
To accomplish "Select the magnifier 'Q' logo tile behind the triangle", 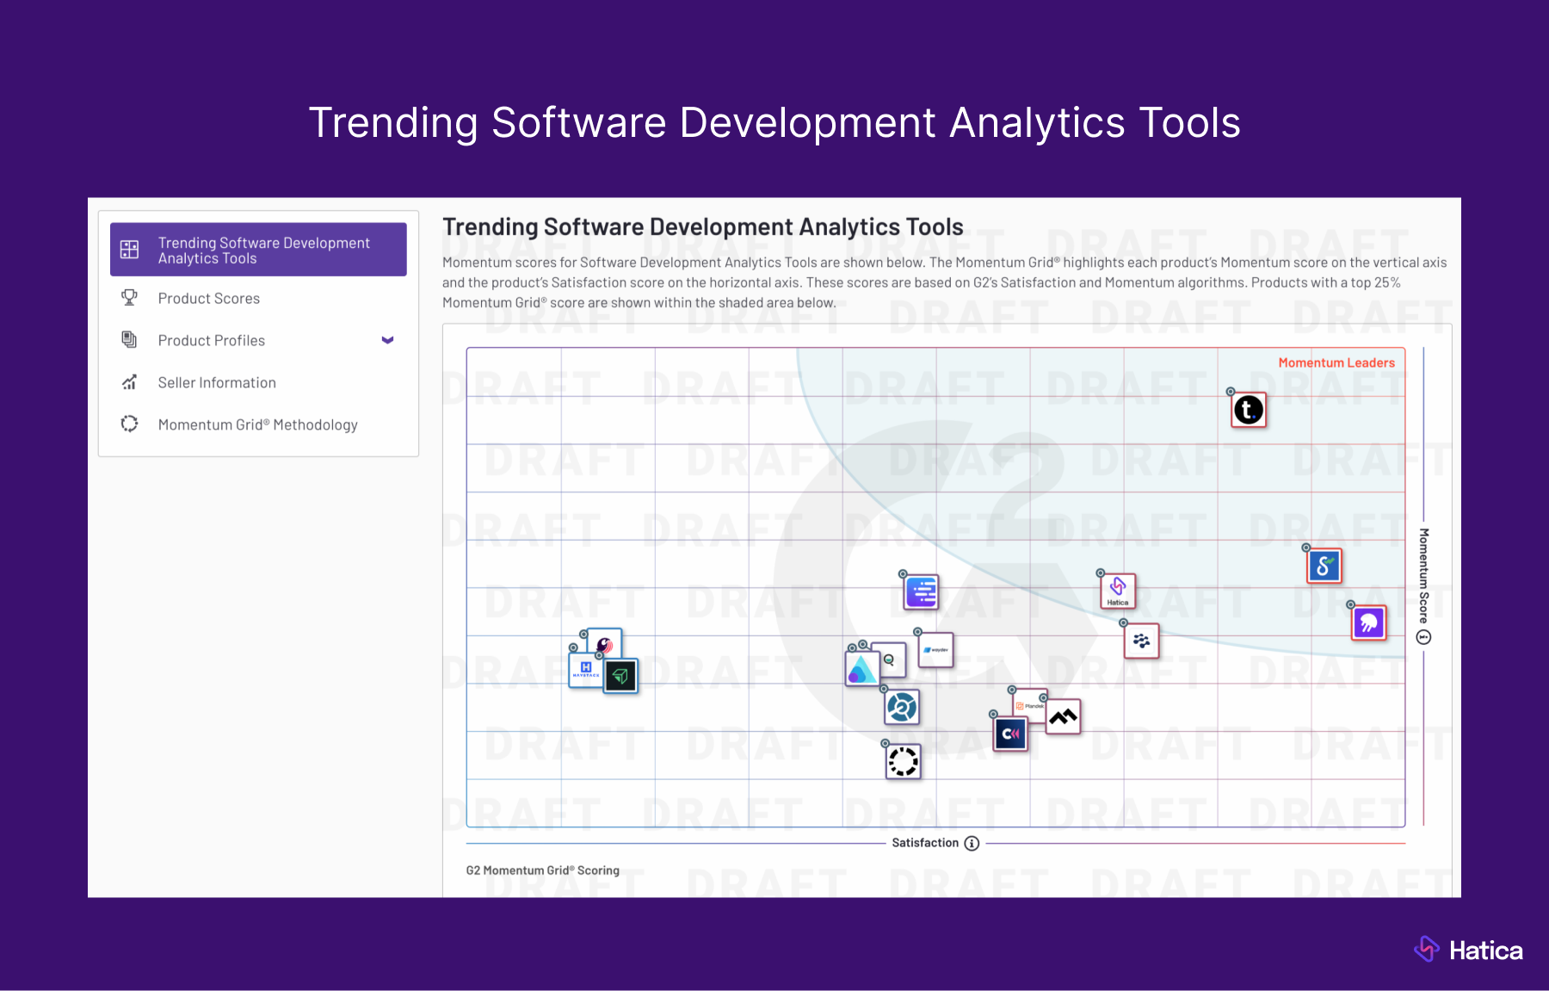I will pyautogui.click(x=893, y=660).
